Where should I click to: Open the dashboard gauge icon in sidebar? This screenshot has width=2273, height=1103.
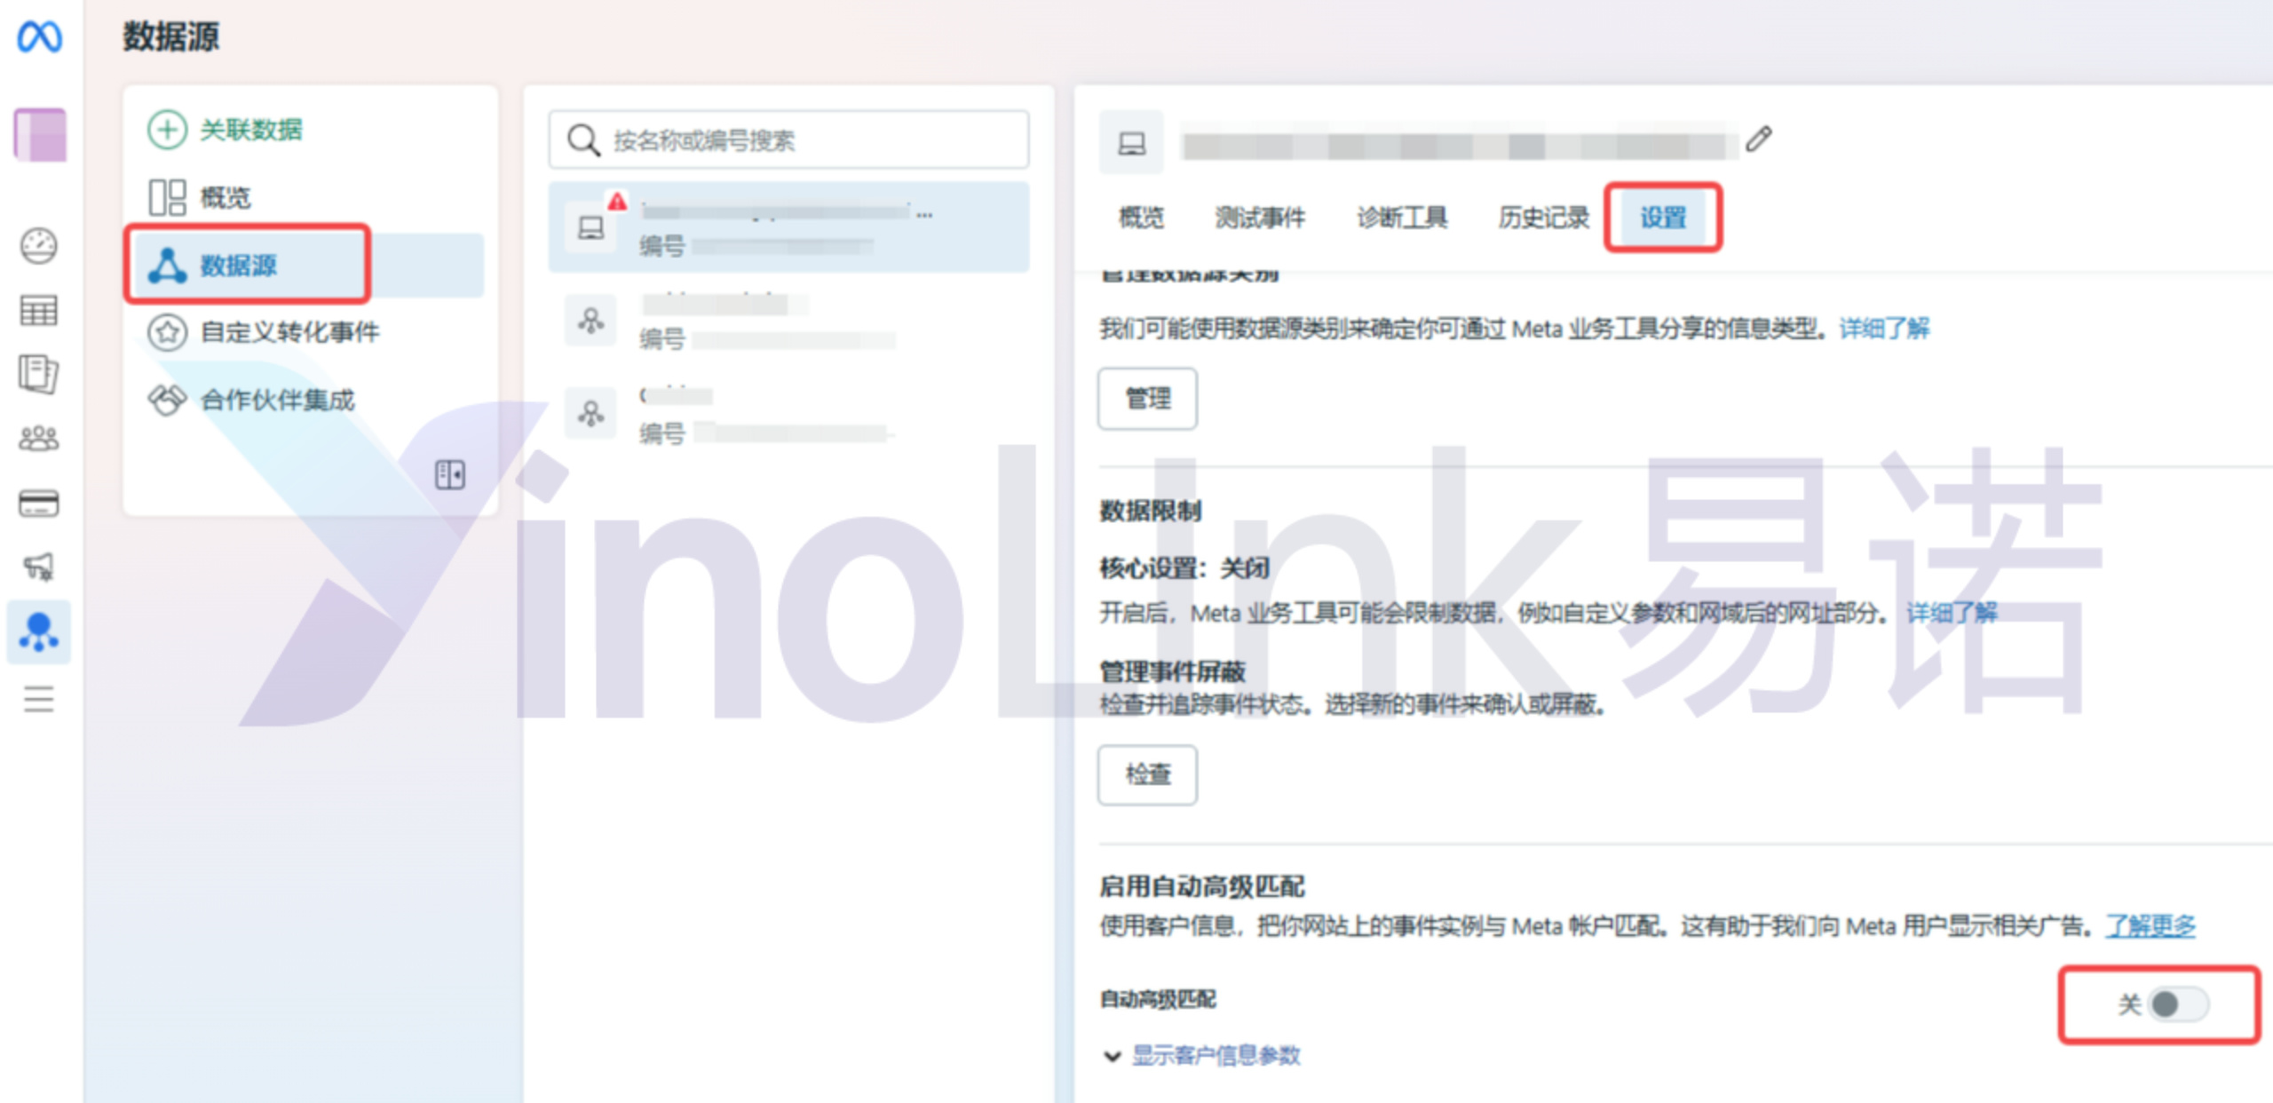(39, 246)
